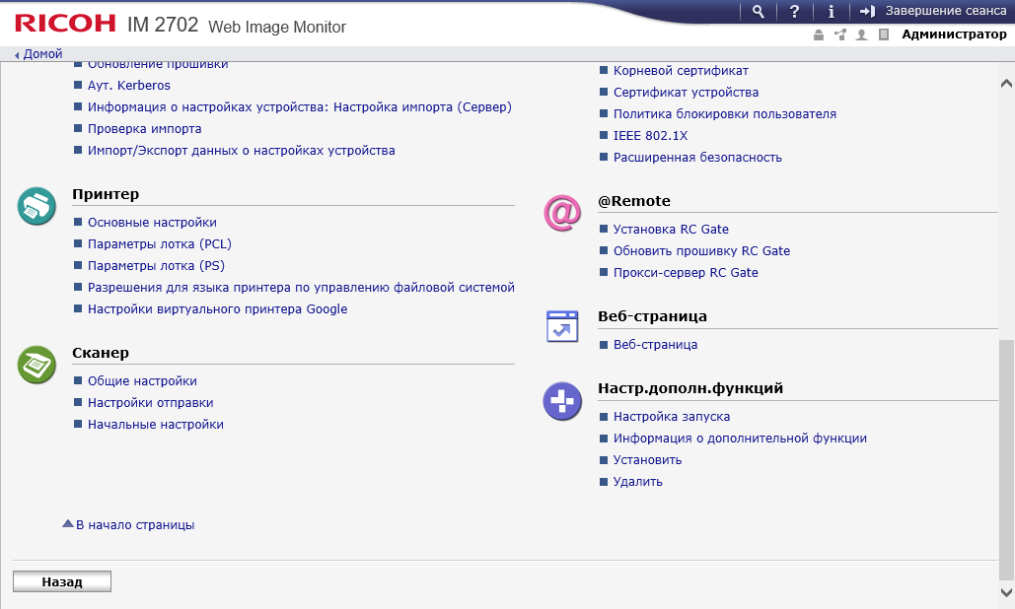Jump to В начало страницы
The image size is (1015, 609).
click(x=134, y=525)
